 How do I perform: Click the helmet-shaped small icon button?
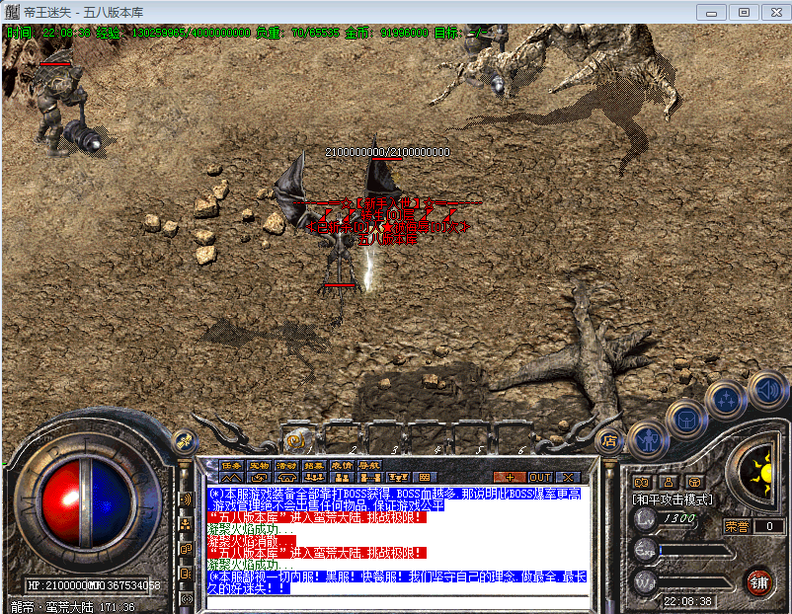[694, 482]
